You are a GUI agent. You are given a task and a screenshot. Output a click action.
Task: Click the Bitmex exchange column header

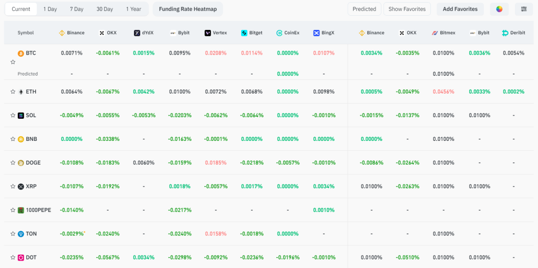pos(443,33)
